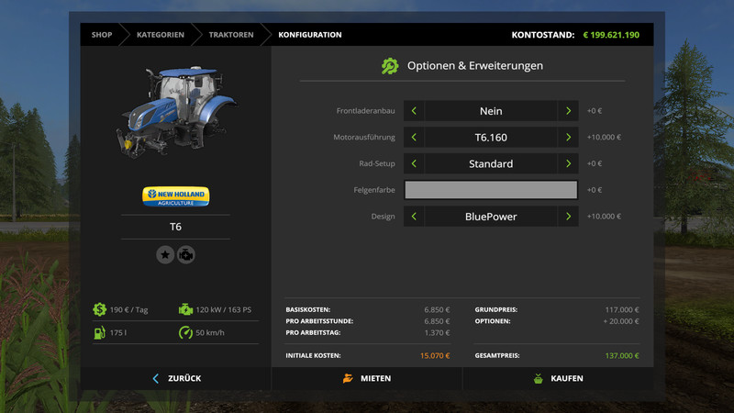The height and width of the screenshot is (413, 734).
Task: Click the daily cost money icon
Action: [99, 309]
